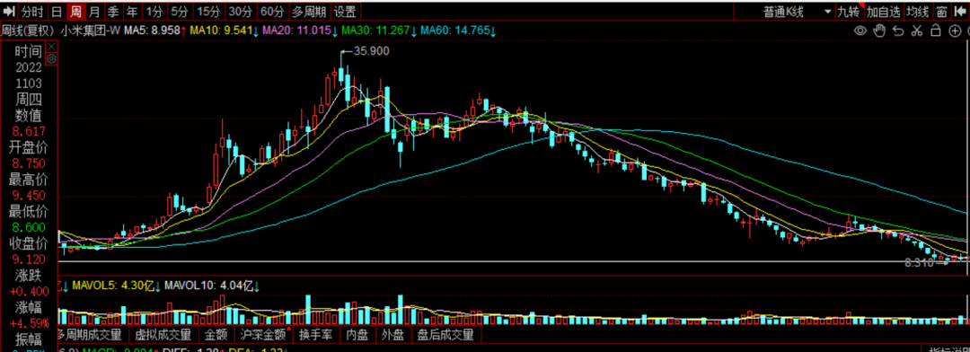
Task: Open 设置 settings in the period bar
Action: [x=345, y=11]
